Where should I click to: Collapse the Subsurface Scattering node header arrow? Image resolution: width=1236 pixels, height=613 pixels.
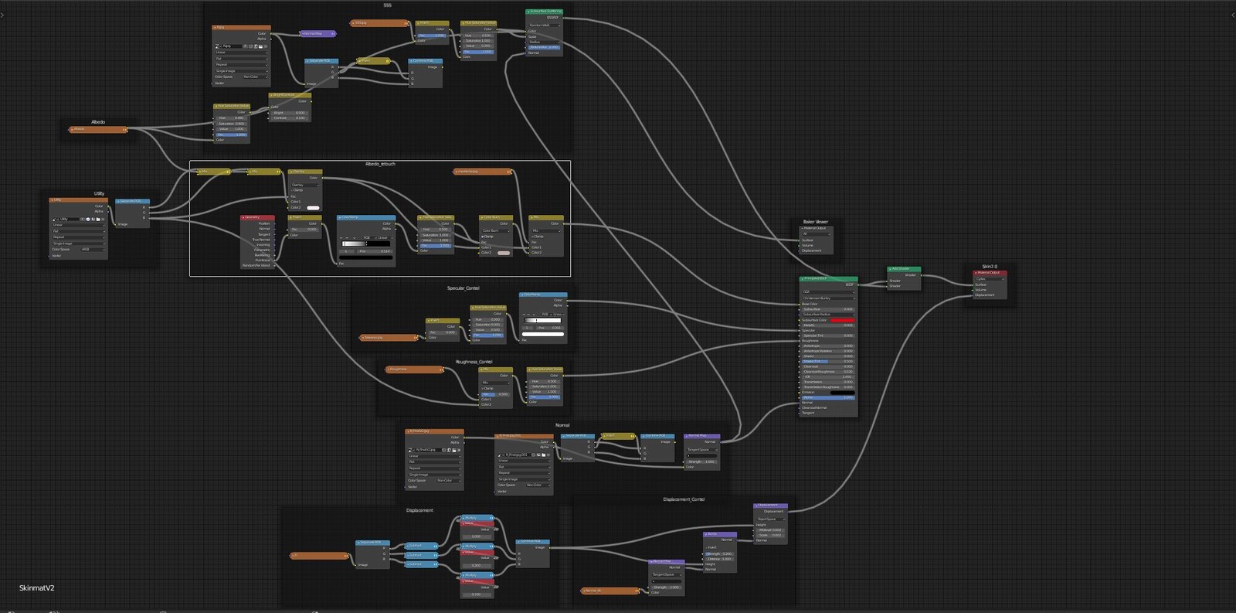pyautogui.click(x=528, y=12)
